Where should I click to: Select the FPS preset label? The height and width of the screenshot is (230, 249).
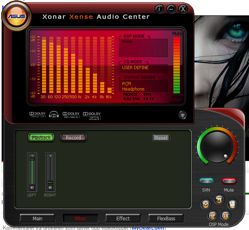point(148,94)
